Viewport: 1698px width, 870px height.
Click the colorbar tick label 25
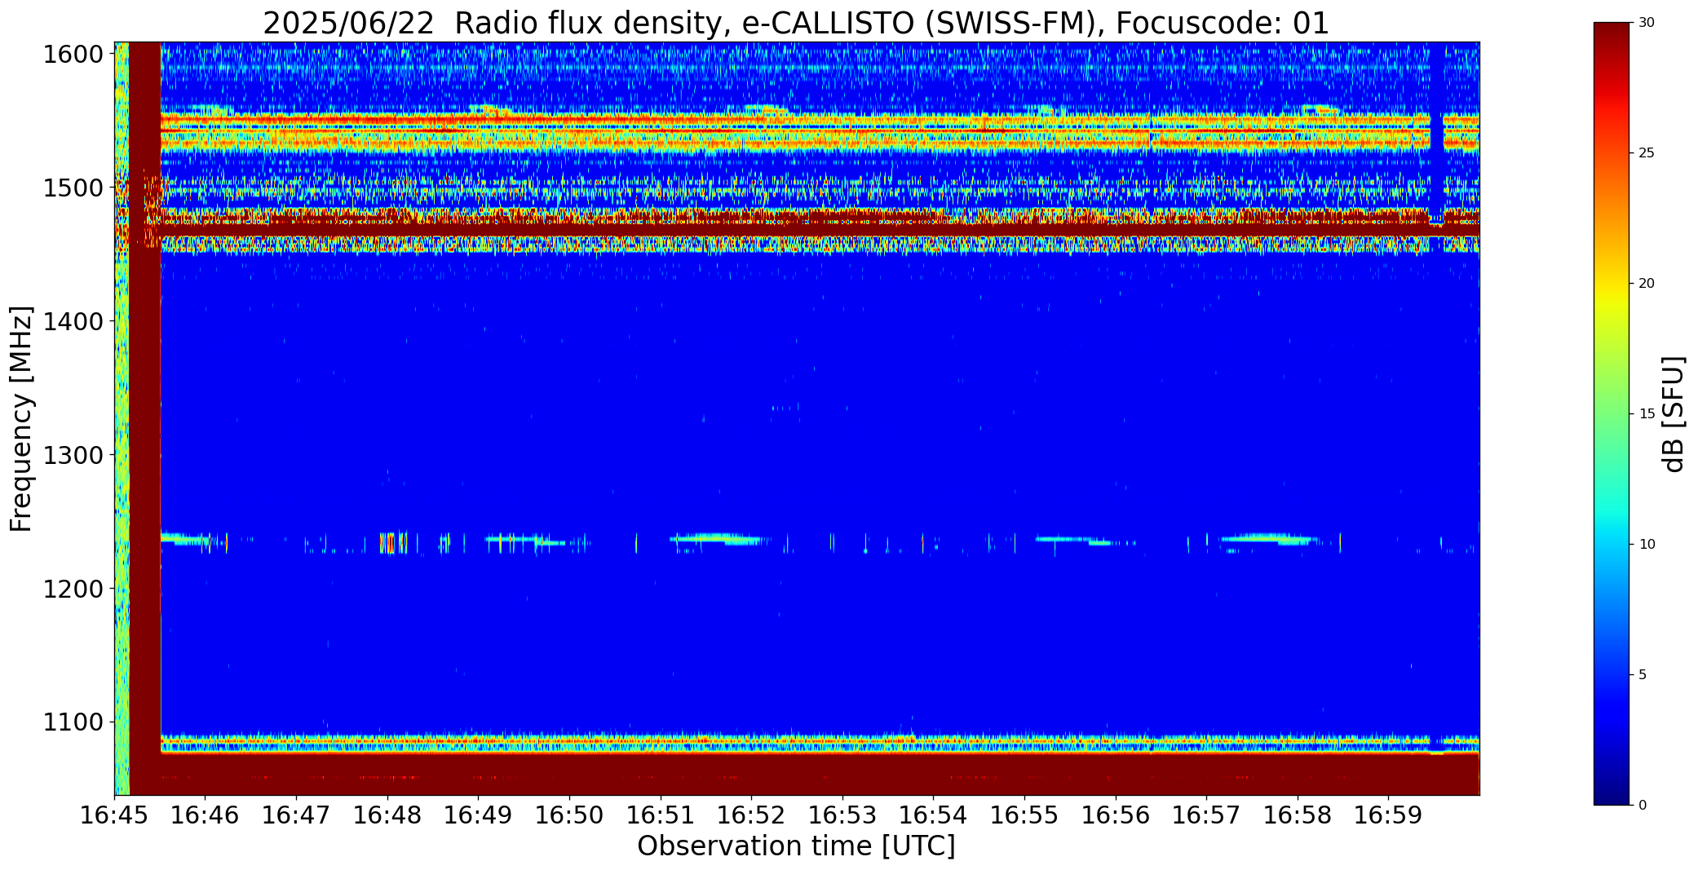pyautogui.click(x=1647, y=153)
